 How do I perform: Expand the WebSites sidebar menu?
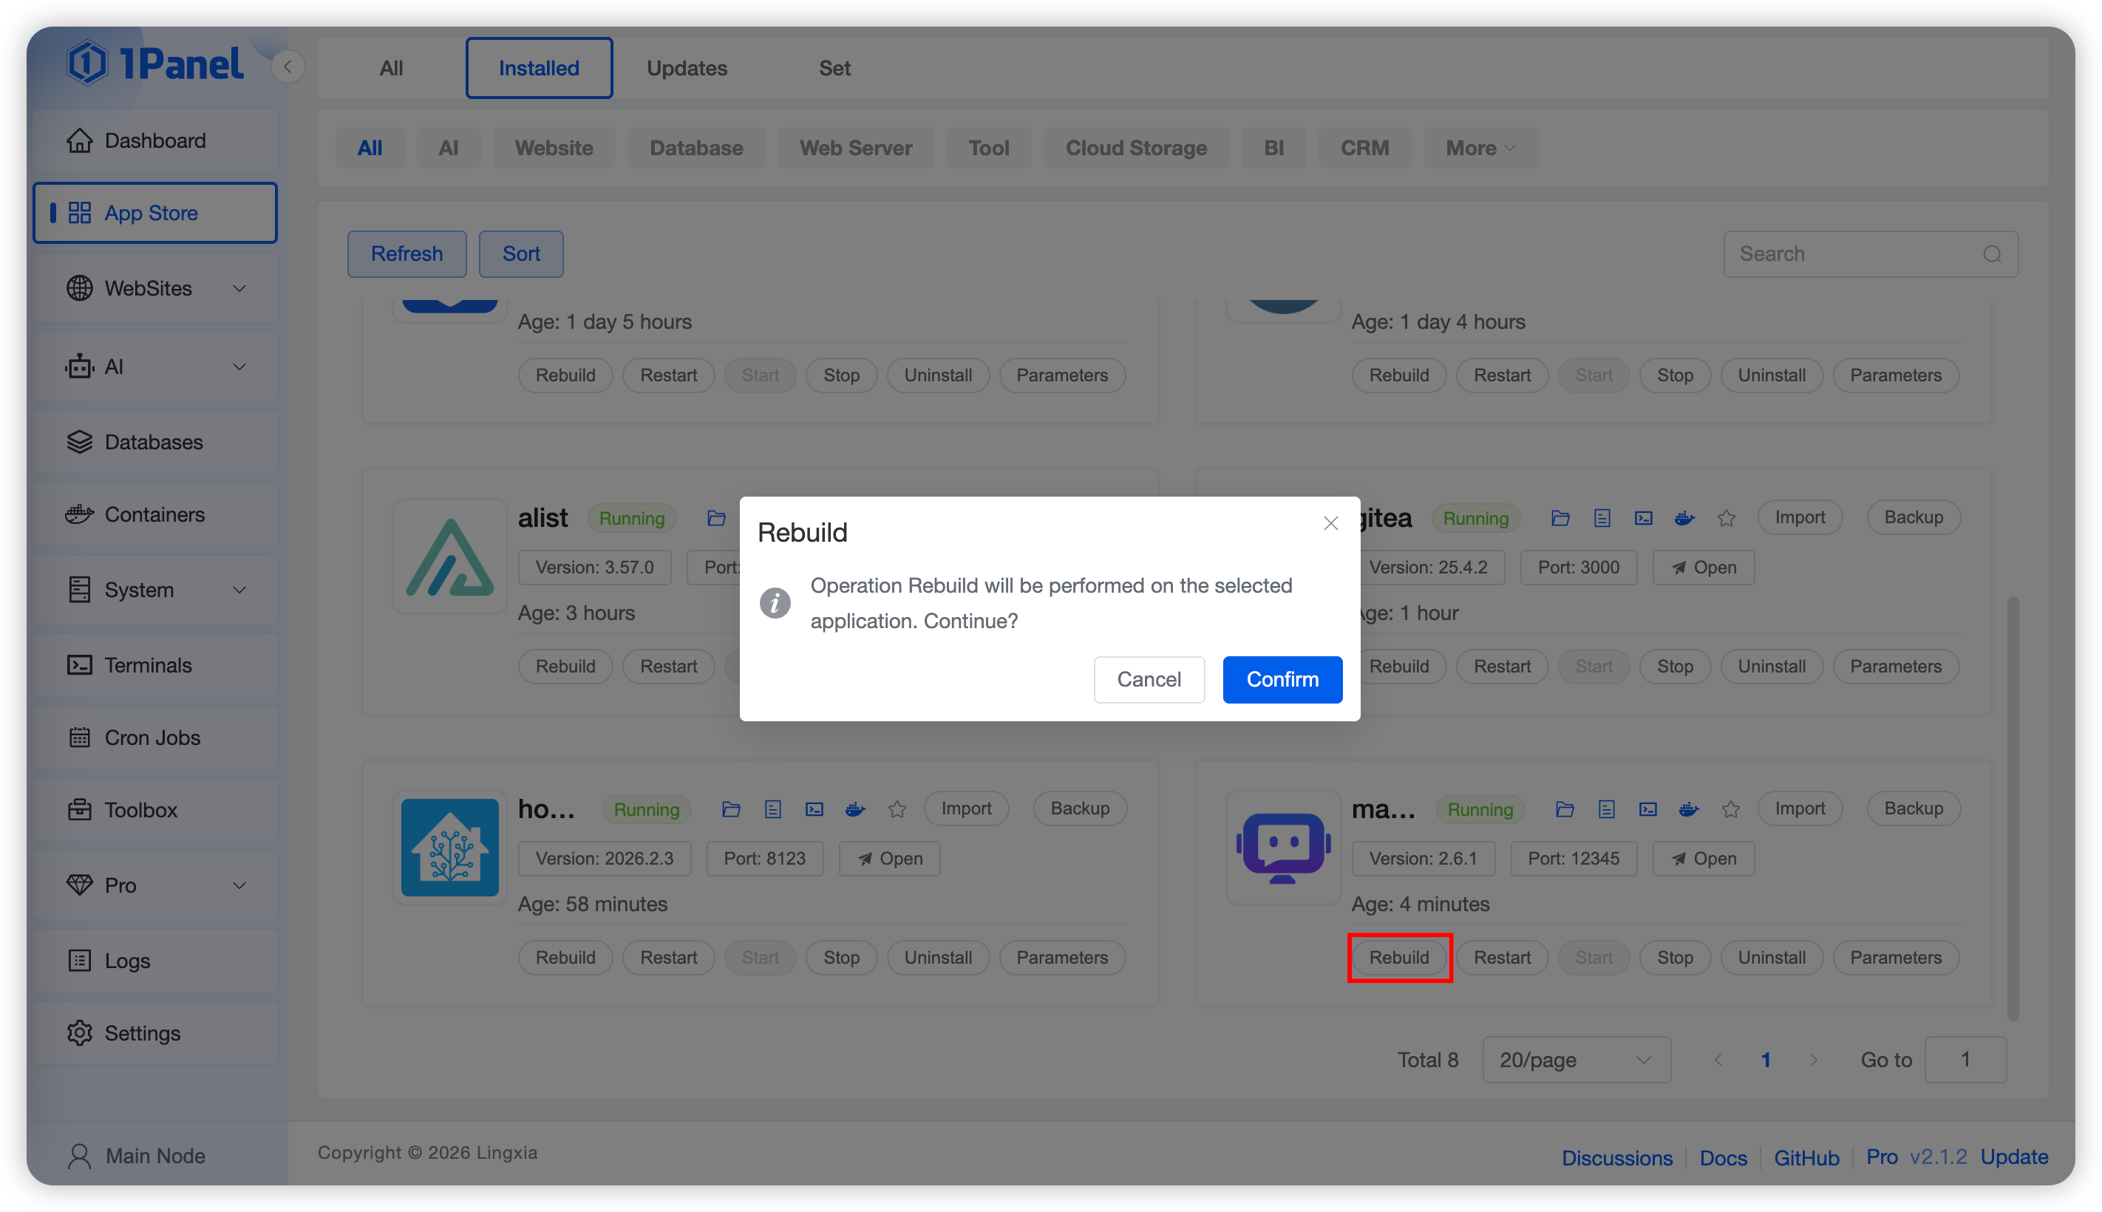(x=154, y=288)
